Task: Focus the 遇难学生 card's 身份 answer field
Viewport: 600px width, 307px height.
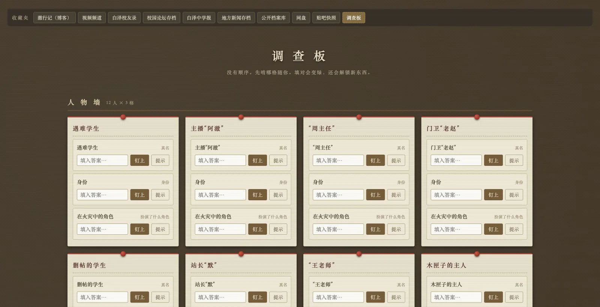Action: (x=102, y=195)
